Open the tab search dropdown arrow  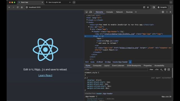click(x=171, y=2)
